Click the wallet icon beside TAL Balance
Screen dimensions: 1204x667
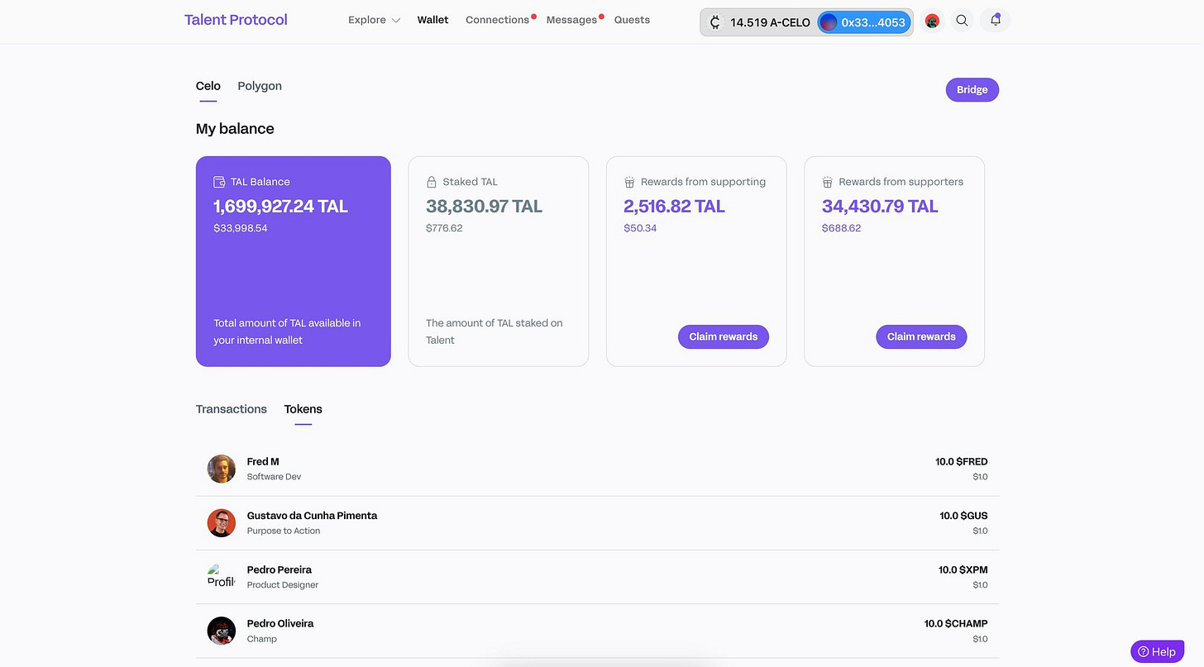[219, 182]
